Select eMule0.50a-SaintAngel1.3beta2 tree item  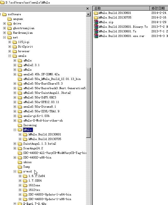point(47,93)
